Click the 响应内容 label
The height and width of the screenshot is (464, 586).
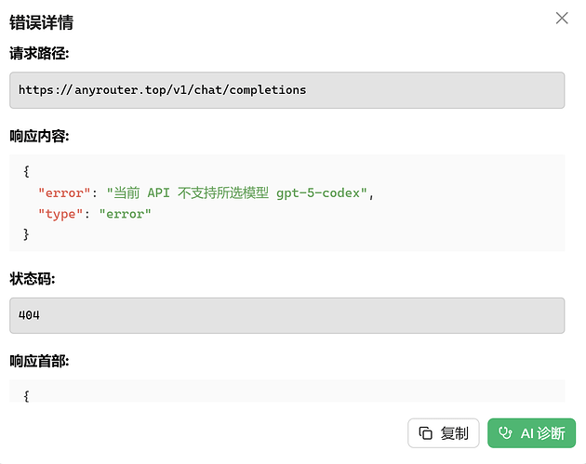(39, 137)
